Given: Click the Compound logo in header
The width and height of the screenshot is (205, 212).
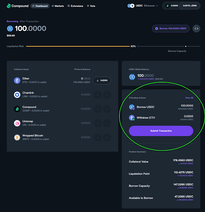Looking at the screenshot, I should [18, 6].
